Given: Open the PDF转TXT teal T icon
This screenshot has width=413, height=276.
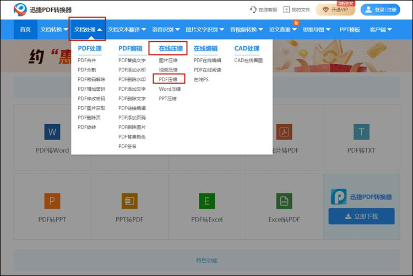Looking at the screenshot, I should (361, 132).
